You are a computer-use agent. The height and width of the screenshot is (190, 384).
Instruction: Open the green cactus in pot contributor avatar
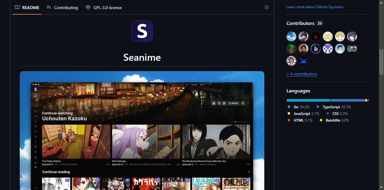pyautogui.click(x=291, y=49)
